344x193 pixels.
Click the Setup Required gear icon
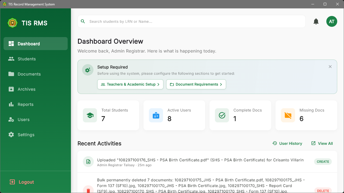88,70
